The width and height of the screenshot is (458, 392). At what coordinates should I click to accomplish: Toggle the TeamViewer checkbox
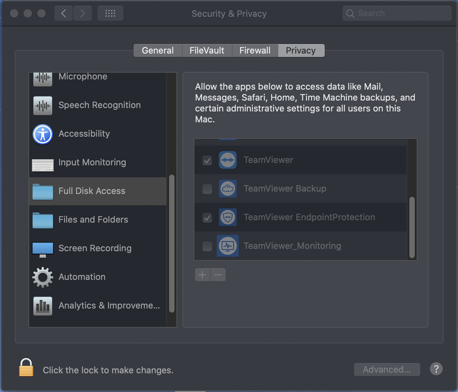click(x=207, y=160)
